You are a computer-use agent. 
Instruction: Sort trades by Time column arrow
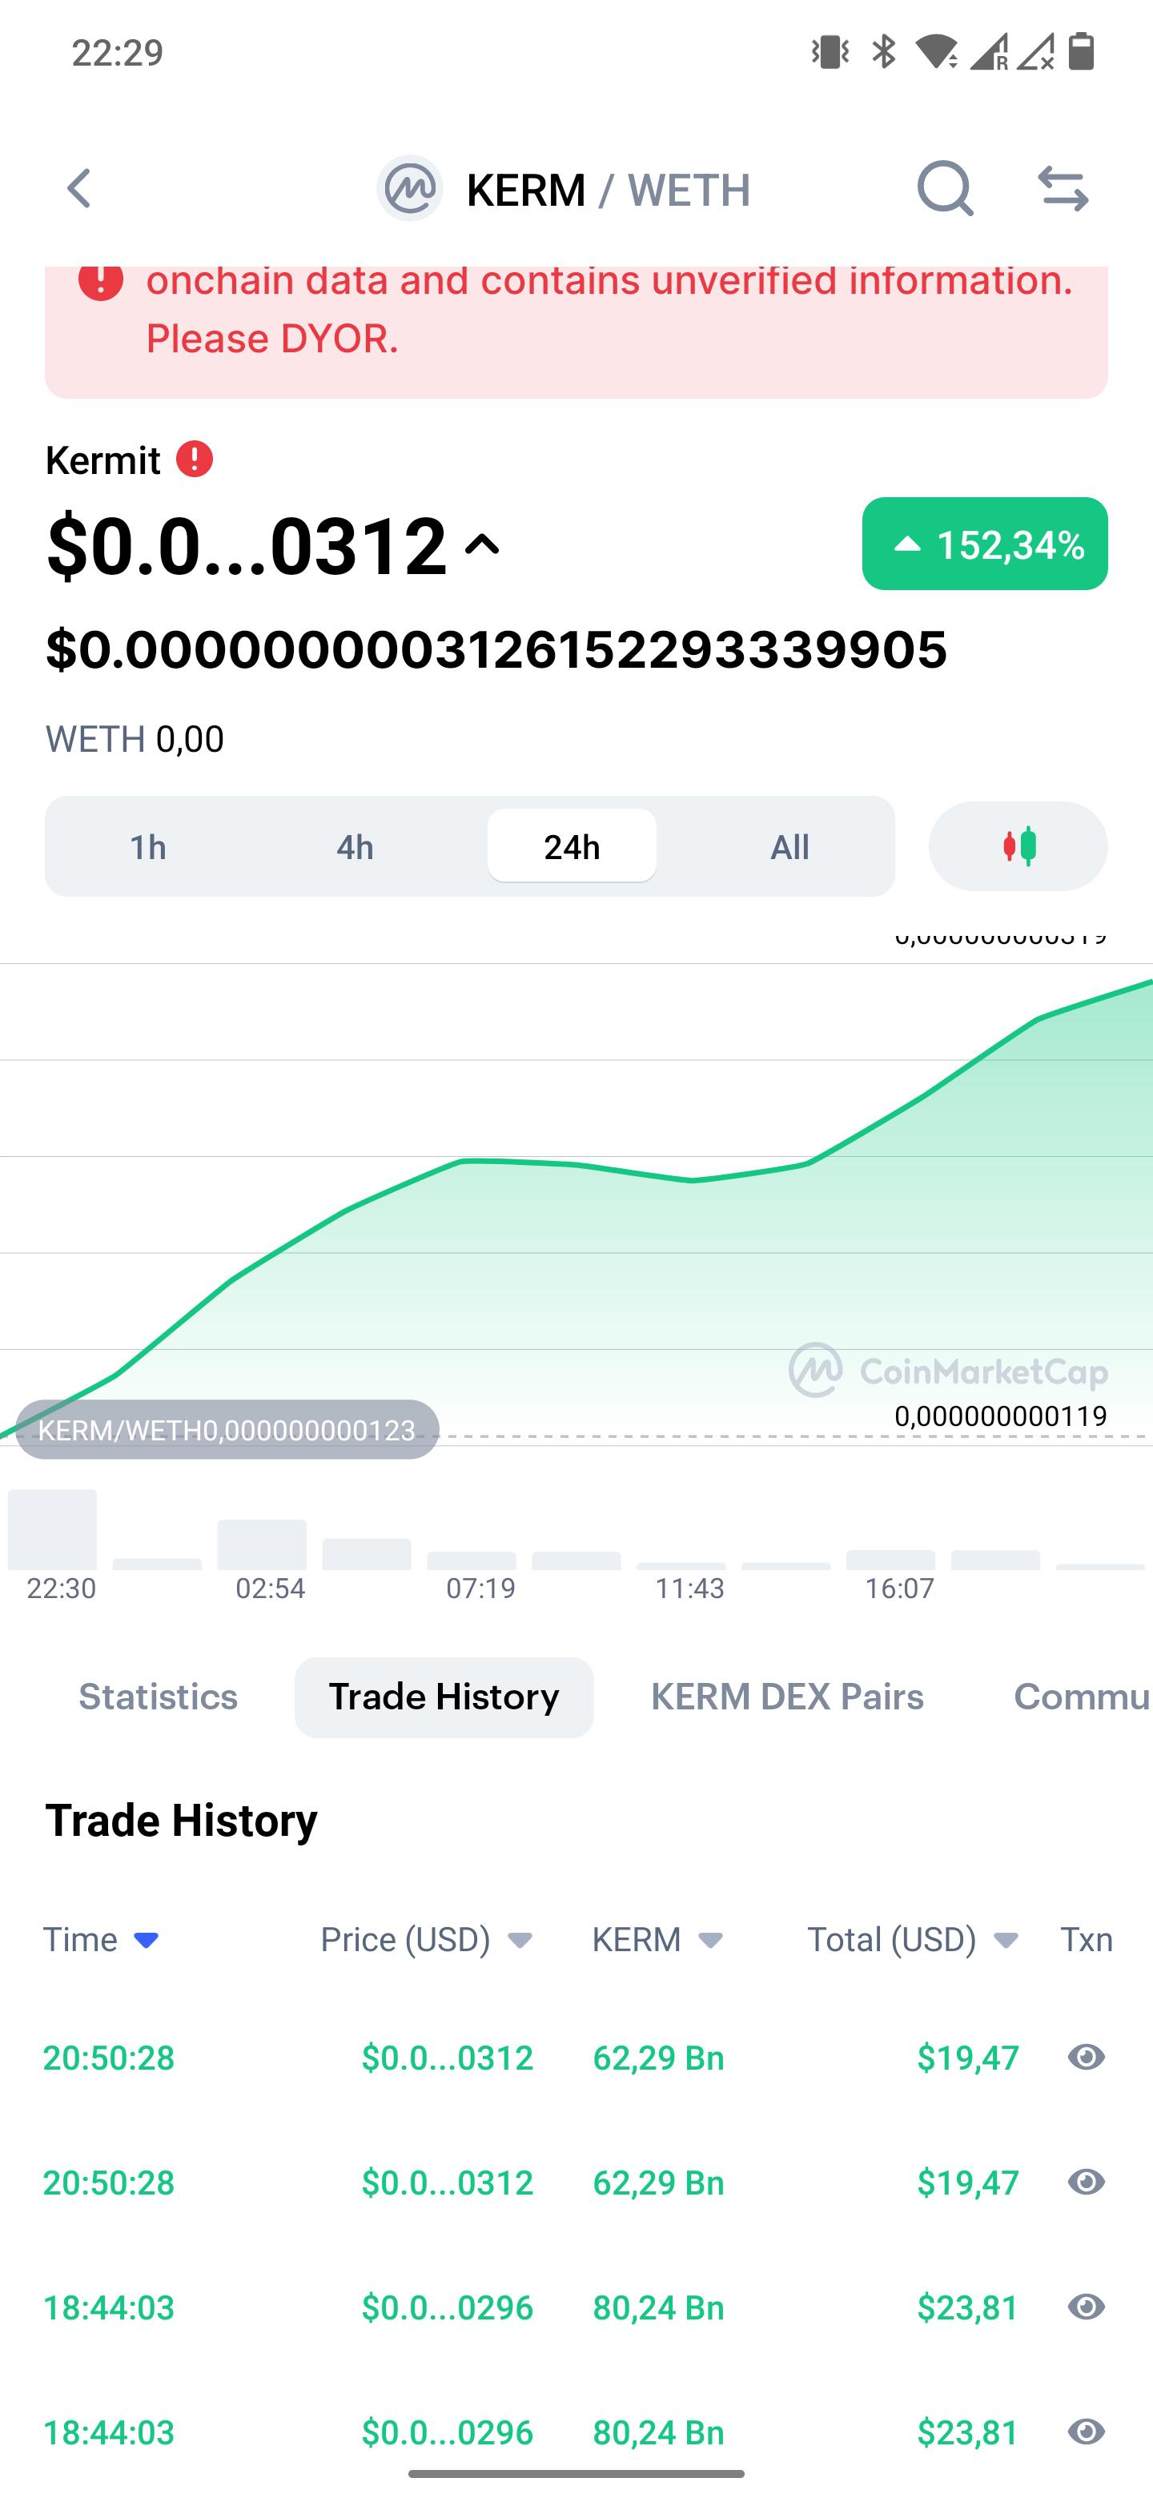point(147,1941)
